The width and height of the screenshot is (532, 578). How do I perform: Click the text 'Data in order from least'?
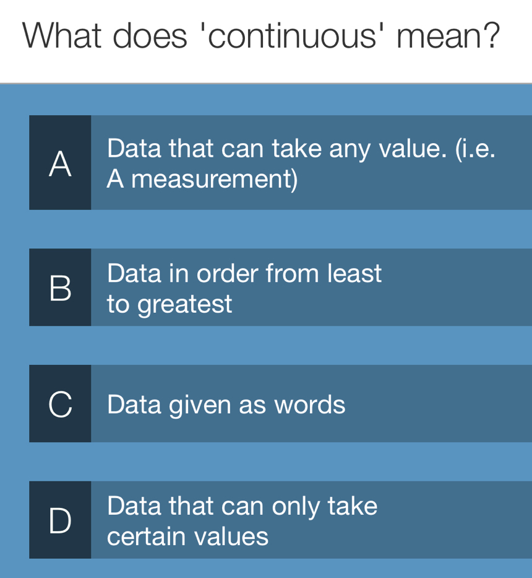(244, 273)
